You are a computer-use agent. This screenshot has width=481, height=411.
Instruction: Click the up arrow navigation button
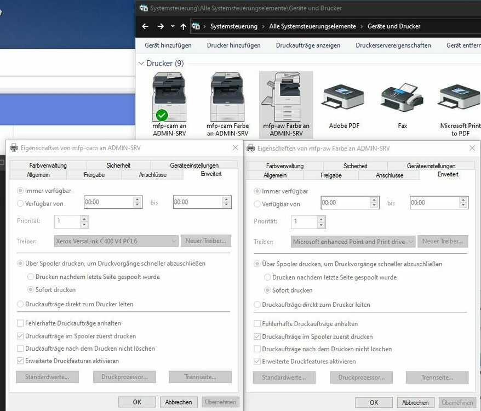pyautogui.click(x=184, y=26)
